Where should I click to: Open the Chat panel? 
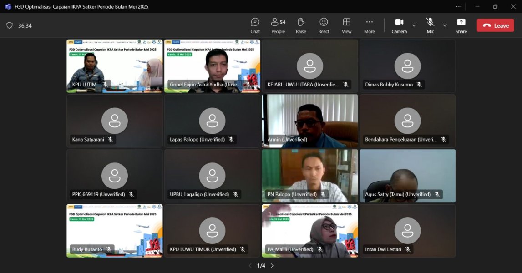[x=255, y=25]
